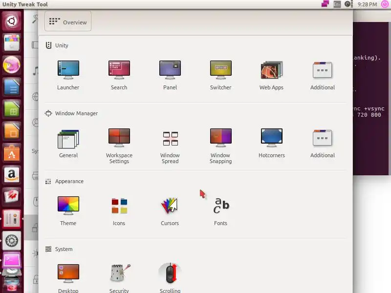Click the System section header
The image size is (391, 293).
[59, 249]
